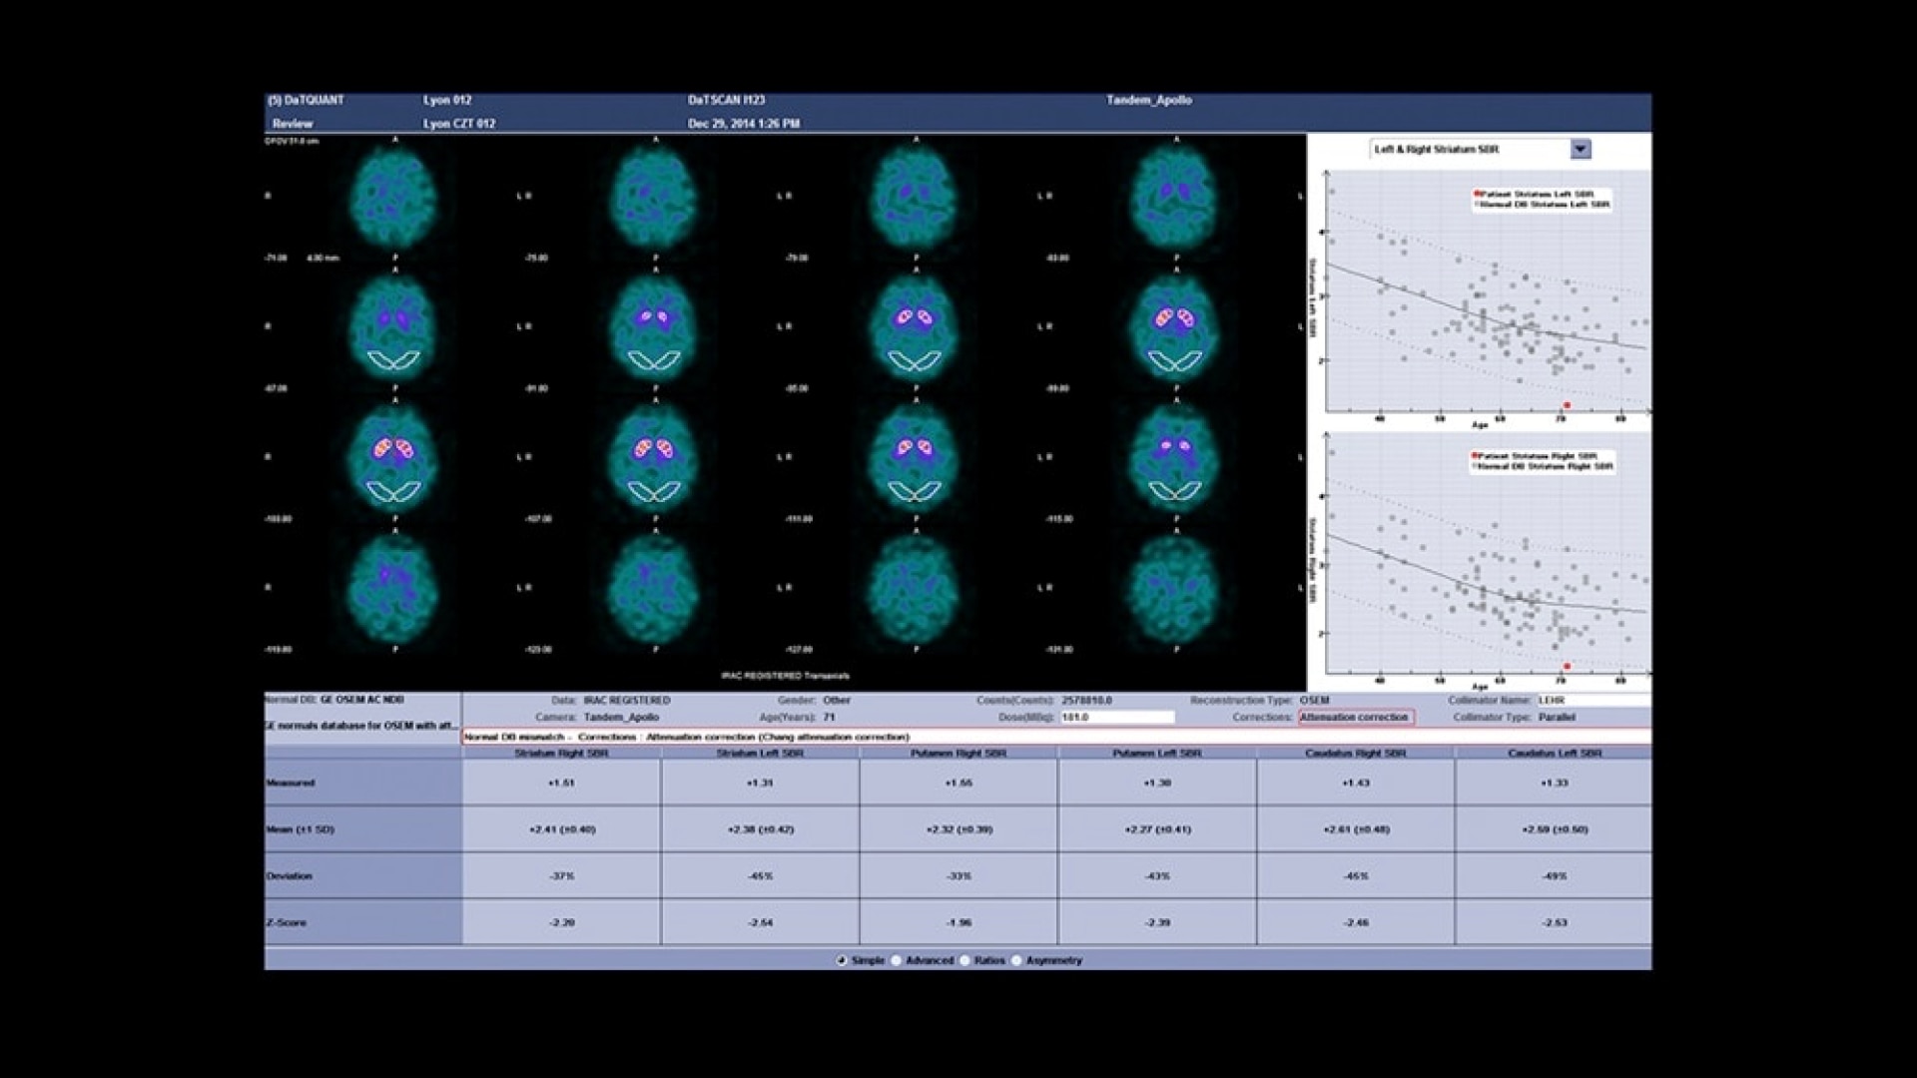Select the Simple view radio button
The image size is (1917, 1078).
tap(842, 960)
